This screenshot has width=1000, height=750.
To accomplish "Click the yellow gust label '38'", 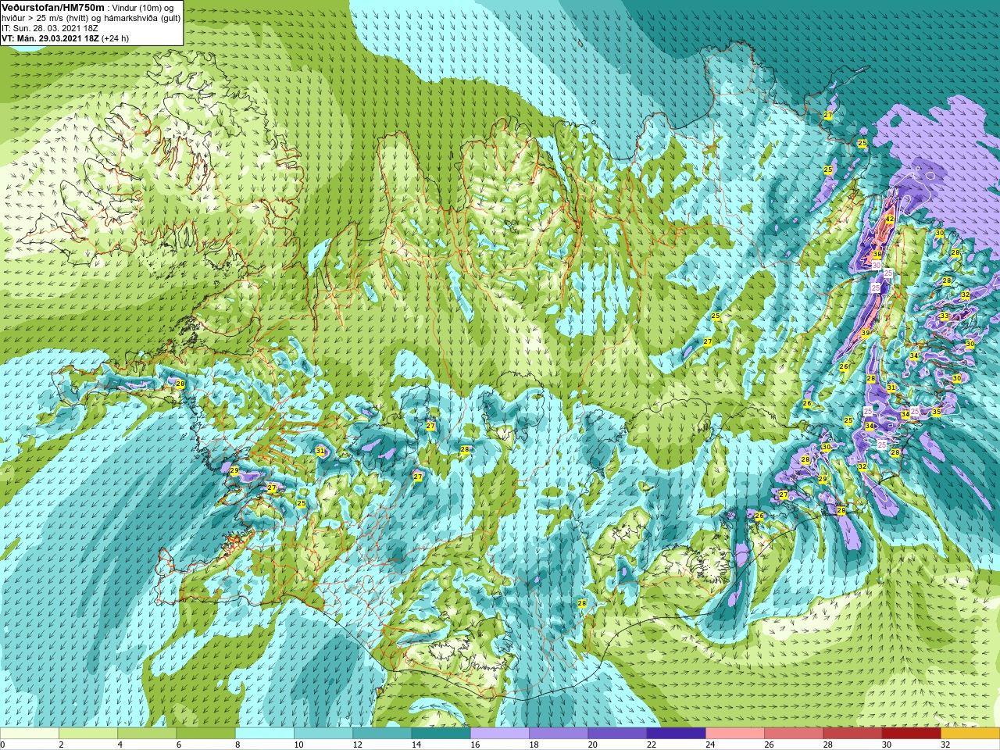I will click(x=877, y=255).
